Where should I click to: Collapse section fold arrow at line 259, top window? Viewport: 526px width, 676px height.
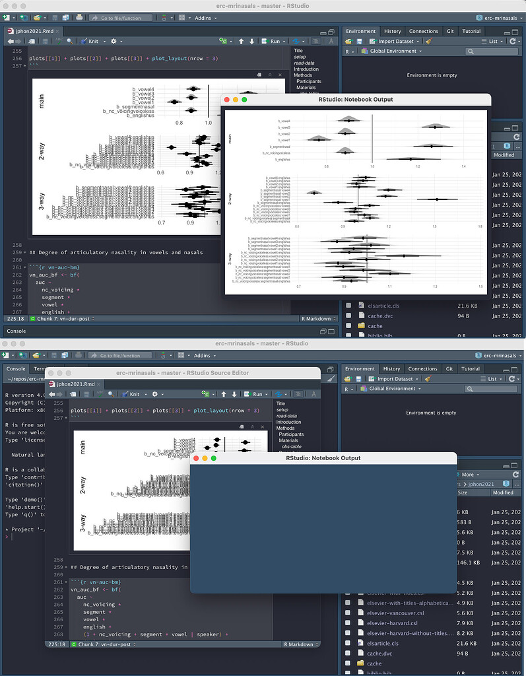pyautogui.click(x=24, y=253)
